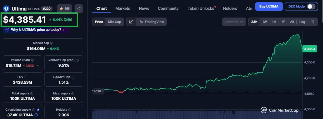Click the Circulating supply info icon
This screenshot has height=119, width=323.
pyautogui.click(x=34, y=110)
